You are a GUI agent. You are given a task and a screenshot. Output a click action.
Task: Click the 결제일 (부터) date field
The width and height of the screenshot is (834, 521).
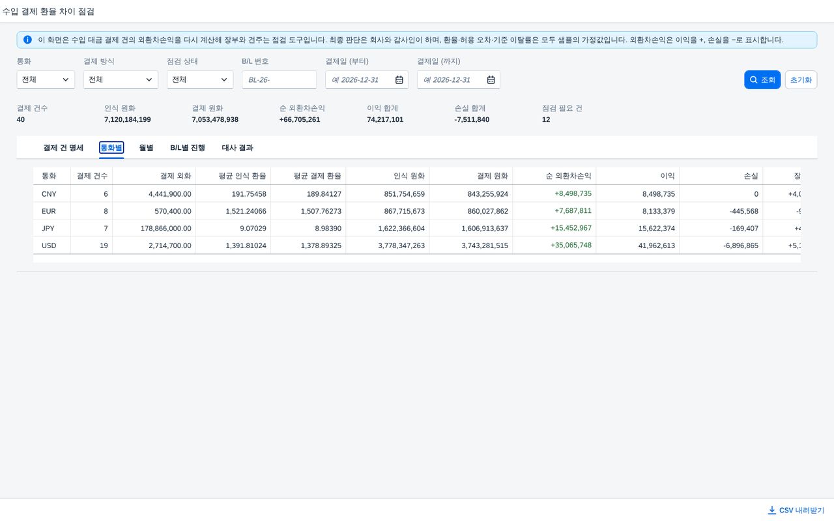(367, 79)
